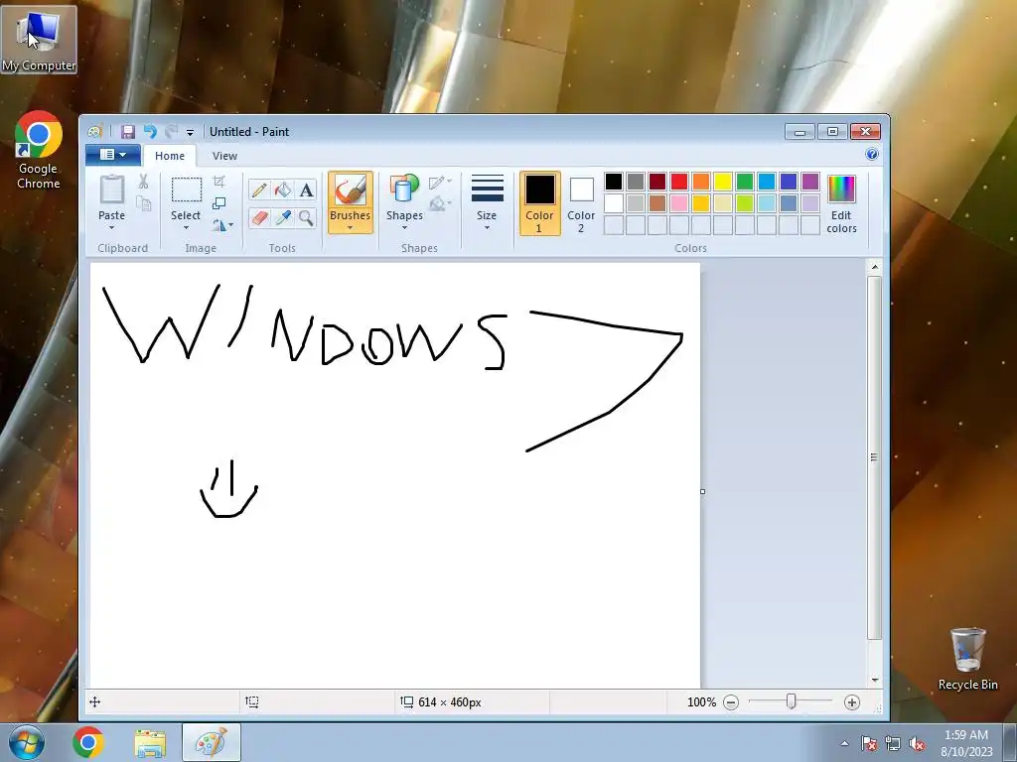Image resolution: width=1017 pixels, height=762 pixels.
Task: Click the Copy icon
Action: point(143,204)
